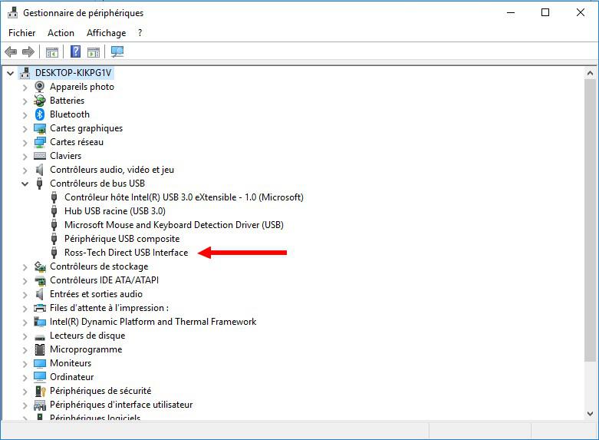Open the Affichage menu
The width and height of the screenshot is (599, 440).
click(106, 33)
